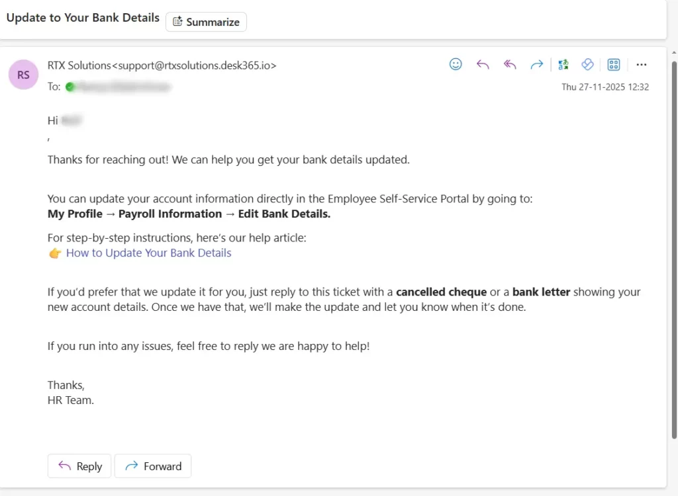Viewport: 678px width, 496px height.
Task: Click the sender name RTX Solutions
Action: [79, 65]
